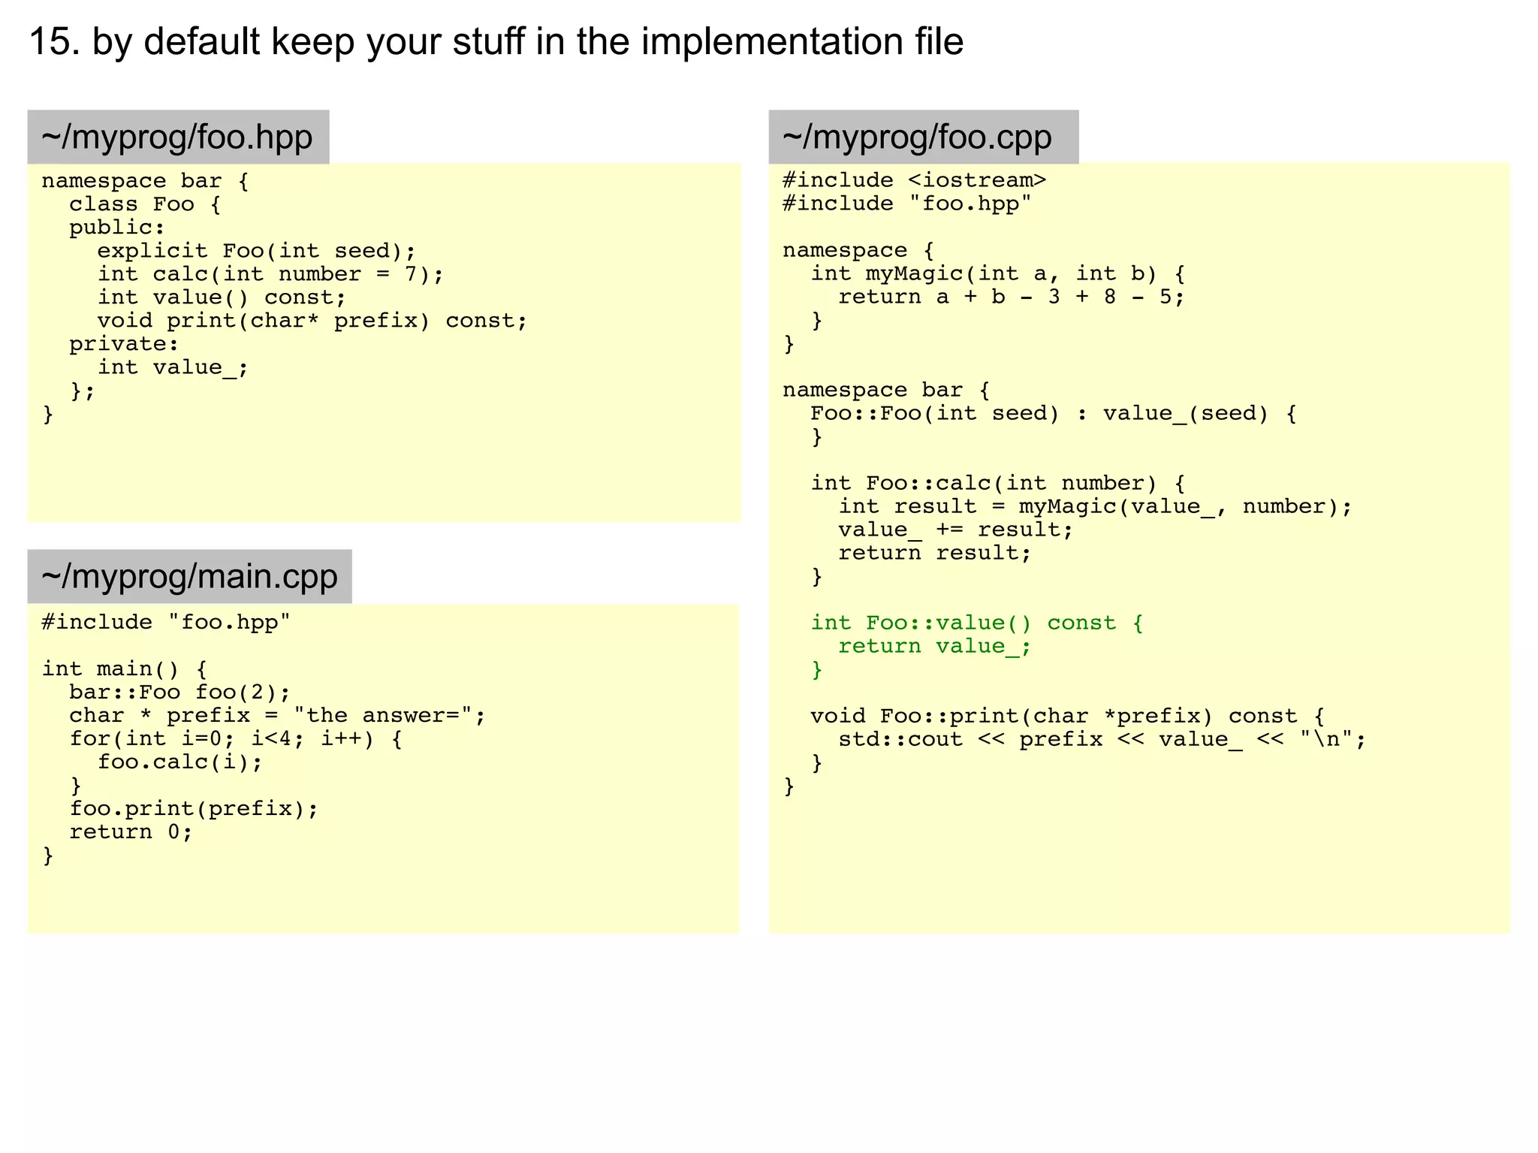
Task: Click the slide title about implementation file
Action: [x=496, y=41]
